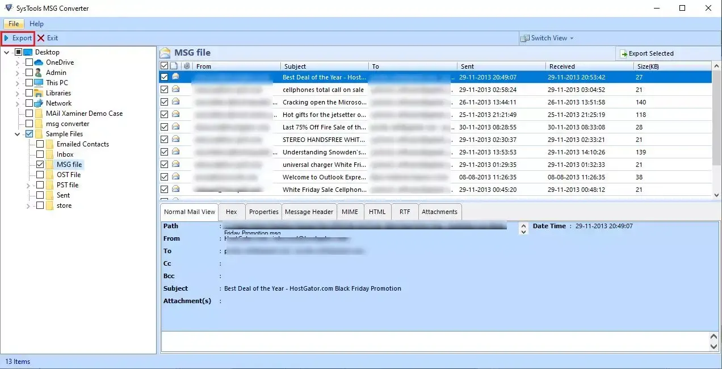Screen dimensions: 722x369
Task: Click the OneDrive cloud icon in tree
Action: (x=39, y=62)
